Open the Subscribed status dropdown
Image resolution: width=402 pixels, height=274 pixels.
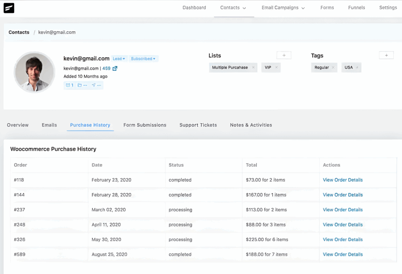point(143,58)
